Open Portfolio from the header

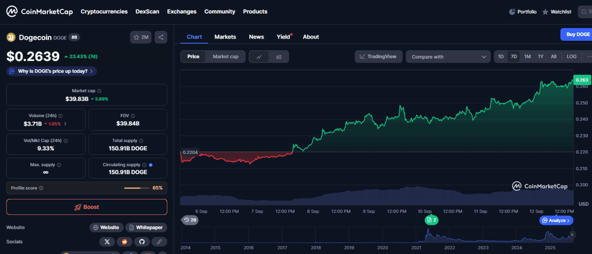pos(523,12)
